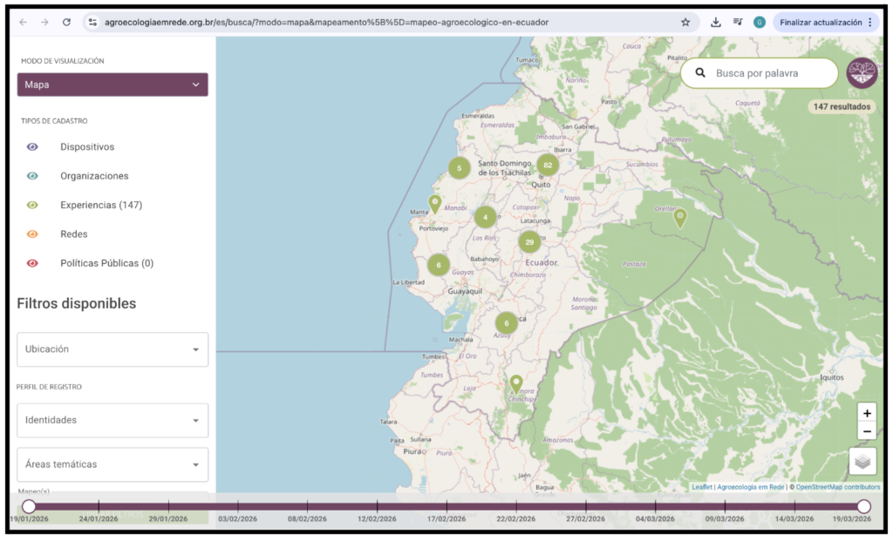Open the OpenStreetMap contributors link
The height and width of the screenshot is (541, 893).
[839, 487]
